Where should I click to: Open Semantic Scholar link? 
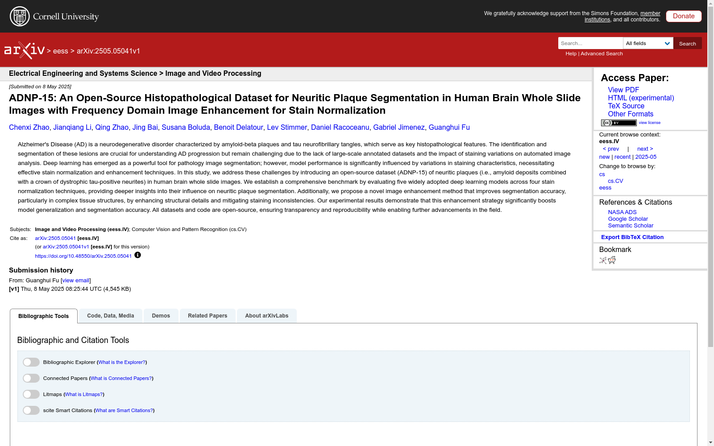[631, 226]
